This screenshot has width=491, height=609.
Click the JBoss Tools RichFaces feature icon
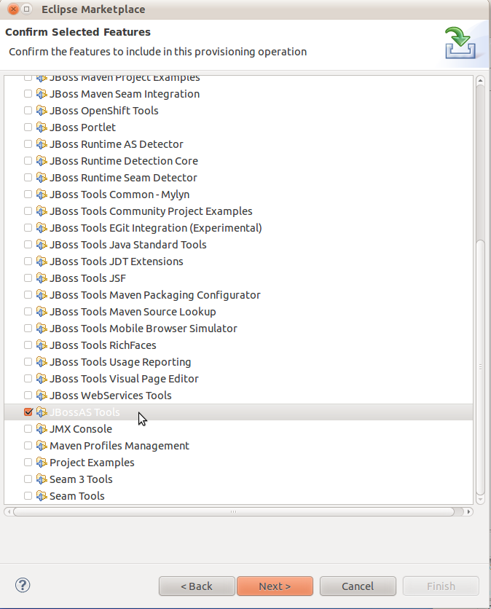point(42,345)
